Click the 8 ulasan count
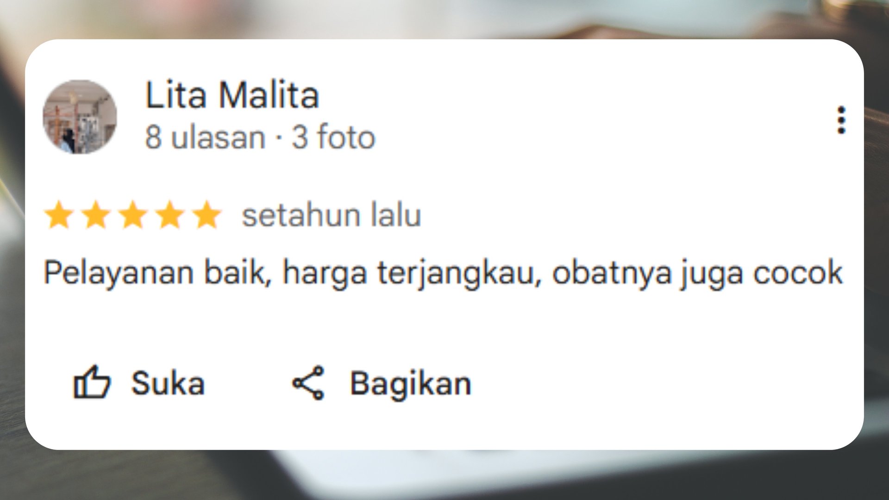The width and height of the screenshot is (889, 500). point(205,137)
